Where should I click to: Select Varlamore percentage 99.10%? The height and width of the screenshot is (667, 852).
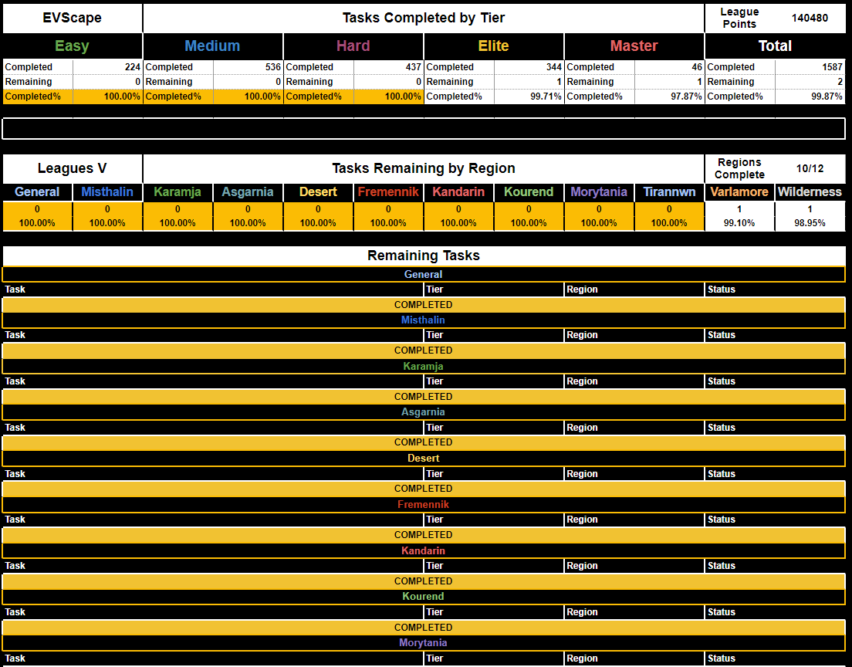[739, 223]
